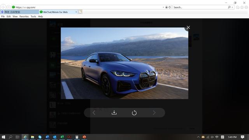Toggle speaker volume tray icon
This screenshot has width=249, height=140.
(212, 137)
